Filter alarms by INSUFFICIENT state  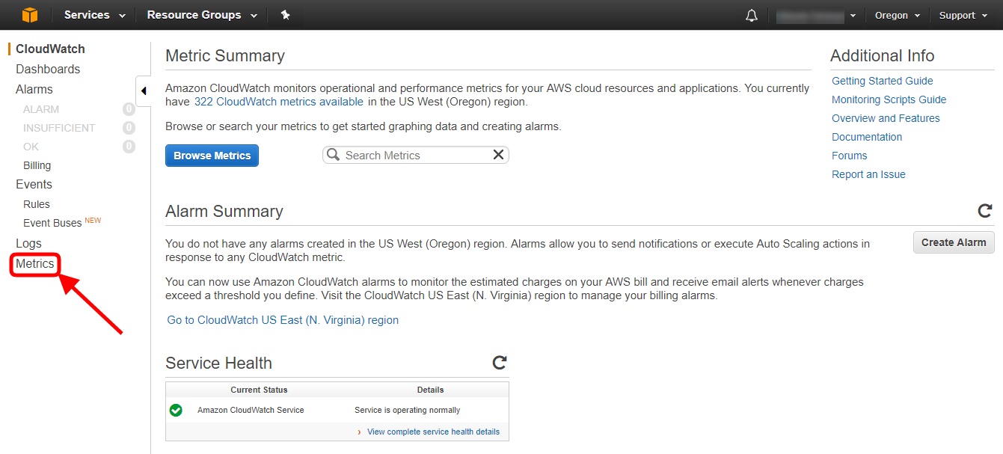tap(59, 128)
